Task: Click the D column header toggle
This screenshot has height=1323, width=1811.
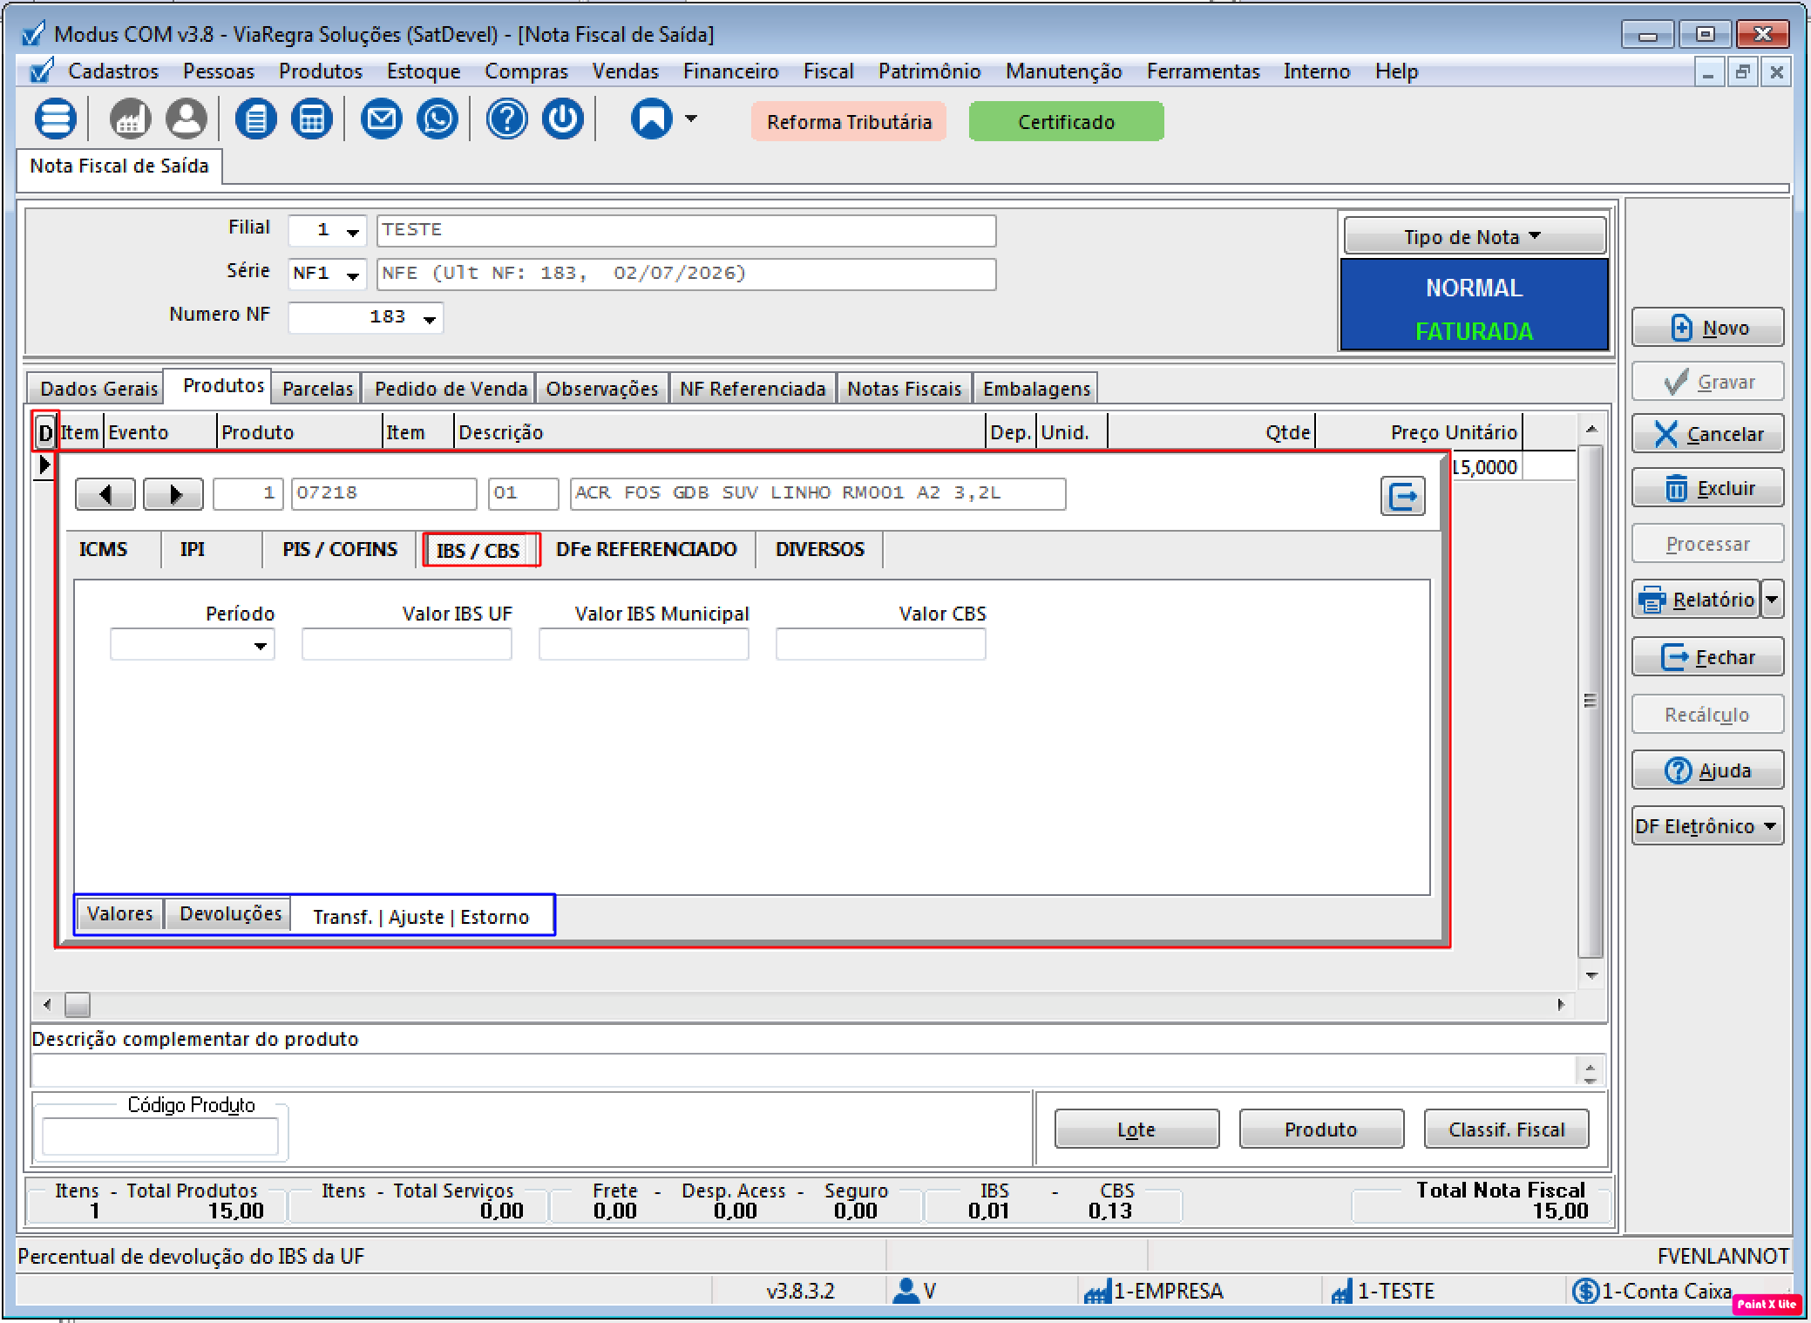Action: click(x=45, y=431)
